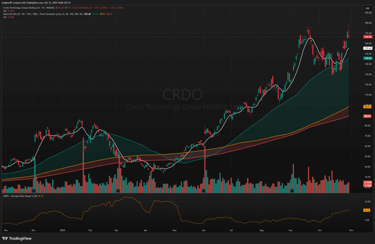Click the Aug label on time axis
375x244 pixels.
tap(262, 231)
